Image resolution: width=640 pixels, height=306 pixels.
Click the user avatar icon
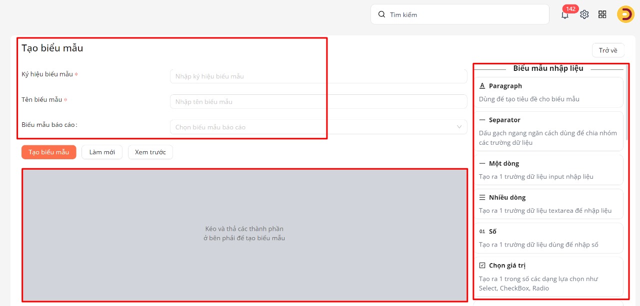coord(625,14)
